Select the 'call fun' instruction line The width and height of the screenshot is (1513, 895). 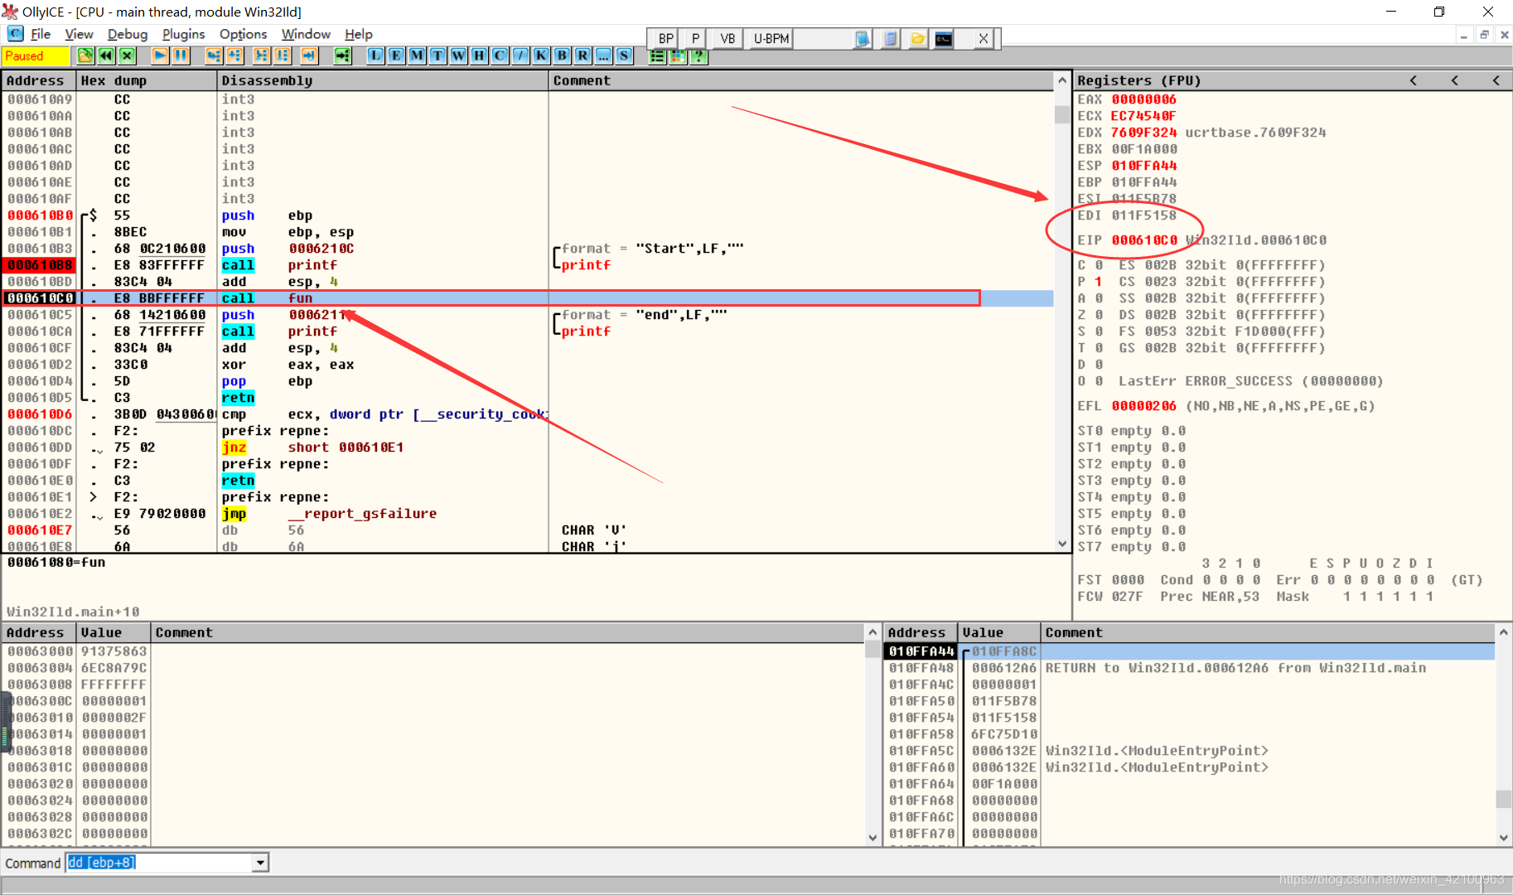tap(529, 298)
